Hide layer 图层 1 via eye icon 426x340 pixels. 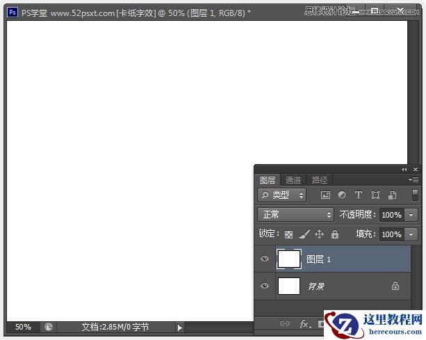pos(265,259)
